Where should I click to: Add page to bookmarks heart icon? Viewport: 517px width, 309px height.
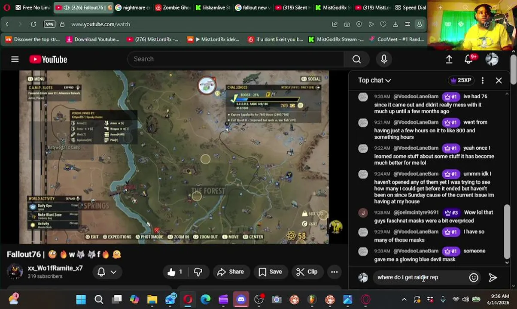click(x=383, y=24)
